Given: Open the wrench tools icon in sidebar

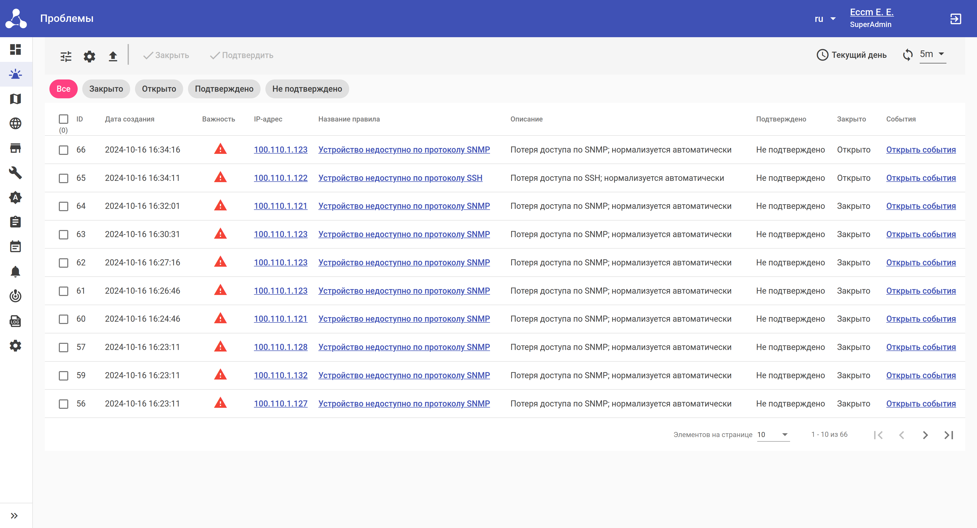Looking at the screenshot, I should coord(16,173).
